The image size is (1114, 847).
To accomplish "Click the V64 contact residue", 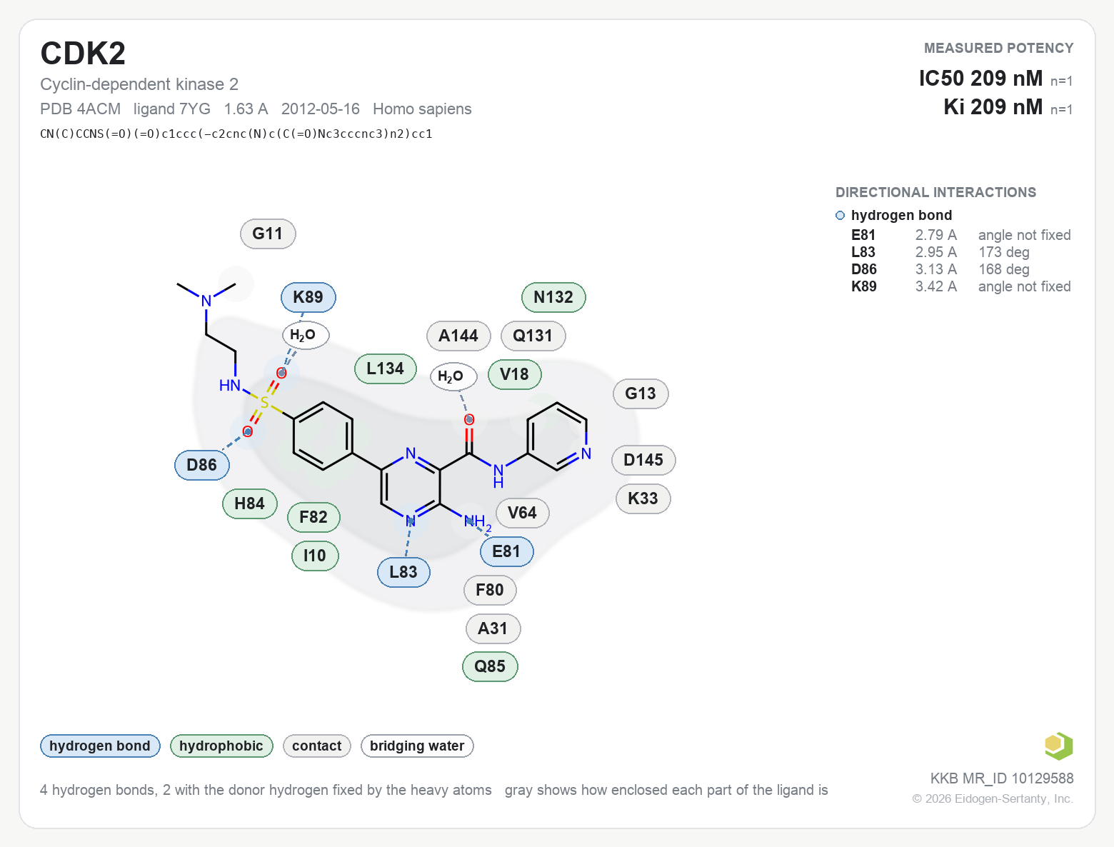I will [x=522, y=513].
